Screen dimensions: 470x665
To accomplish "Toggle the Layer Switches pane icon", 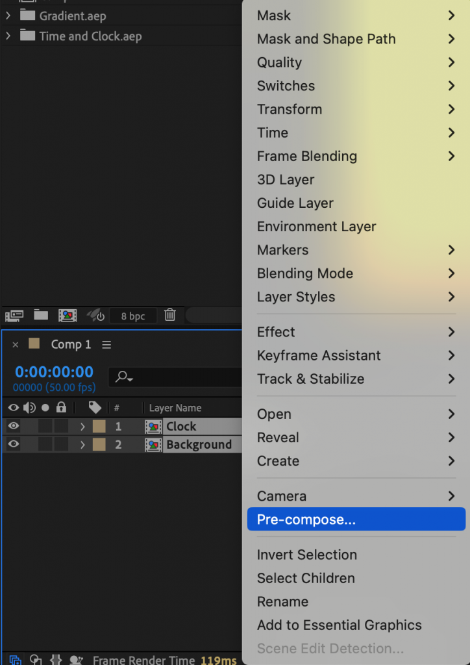I will pyautogui.click(x=14, y=659).
